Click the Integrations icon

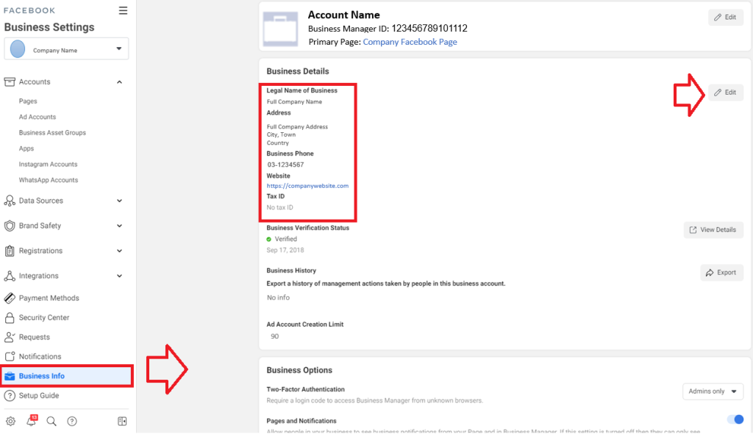click(x=10, y=276)
